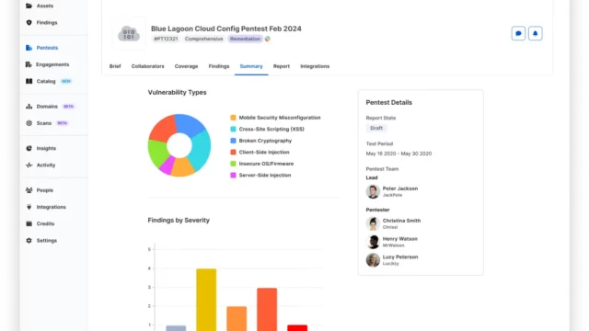Click the Server-Side Injection legend label
589x331 pixels.
point(265,176)
